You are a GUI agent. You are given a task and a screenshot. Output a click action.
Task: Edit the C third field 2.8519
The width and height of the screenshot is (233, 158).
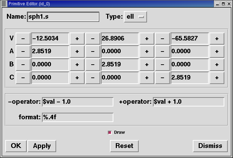190,78
